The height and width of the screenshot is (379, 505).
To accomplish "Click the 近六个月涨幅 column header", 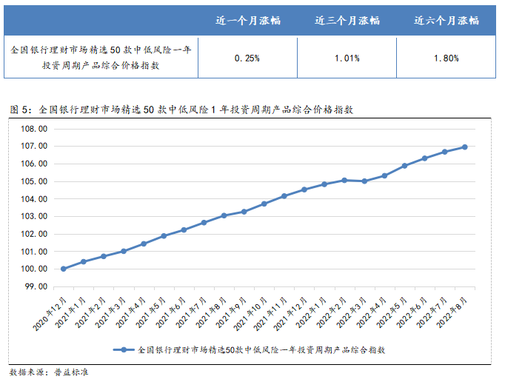I will click(x=446, y=20).
